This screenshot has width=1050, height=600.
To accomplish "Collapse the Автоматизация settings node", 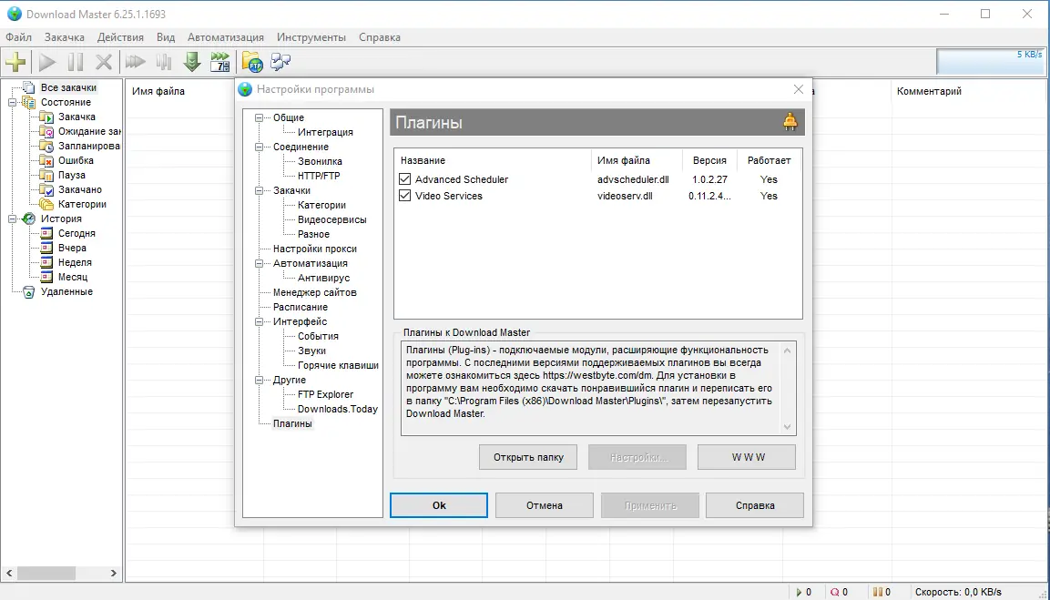I will [x=260, y=264].
